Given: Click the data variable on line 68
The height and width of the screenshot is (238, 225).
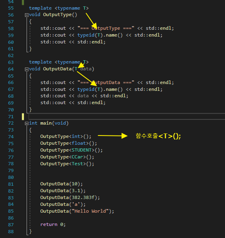Looking at the screenshot, I should pyautogui.click(x=83, y=96).
